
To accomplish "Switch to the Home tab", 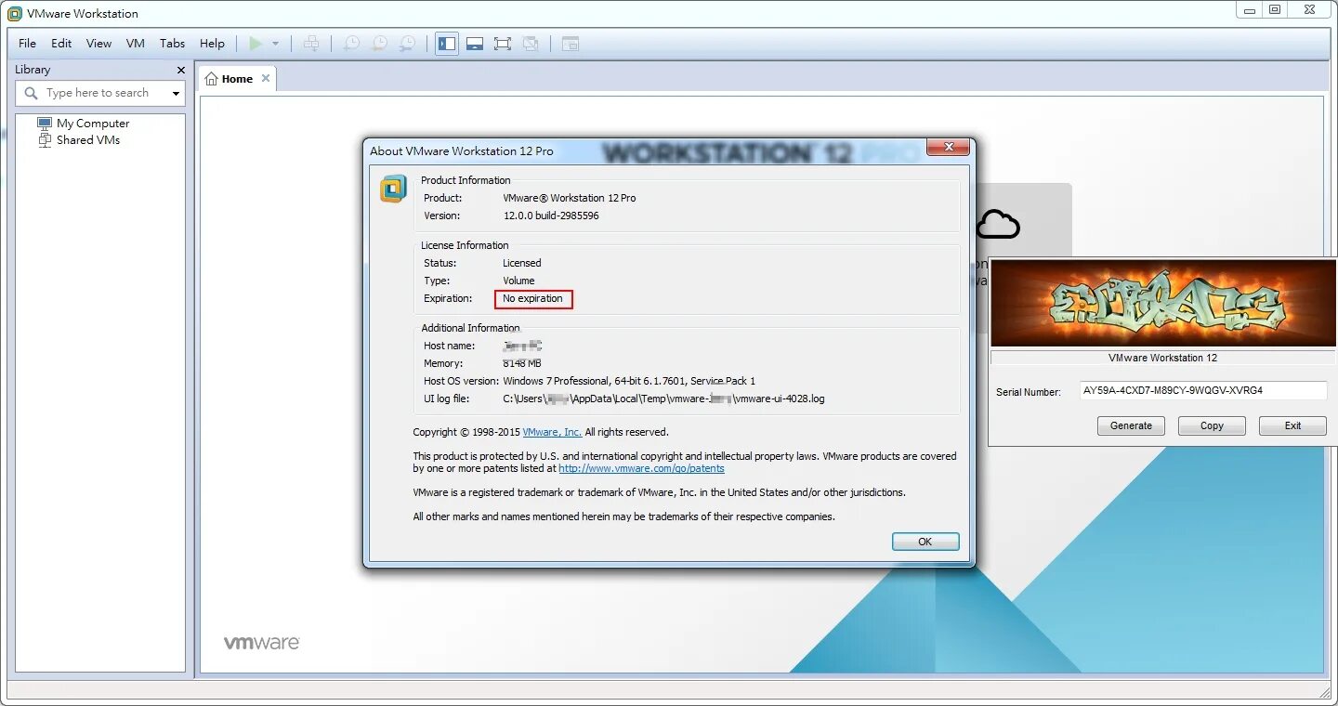I will (237, 79).
